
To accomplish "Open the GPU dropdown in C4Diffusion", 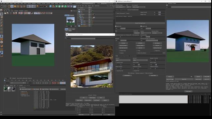I will 129,7.
